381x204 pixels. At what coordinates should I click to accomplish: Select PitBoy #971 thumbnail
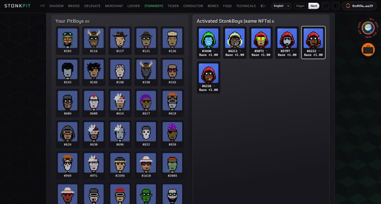(94, 165)
